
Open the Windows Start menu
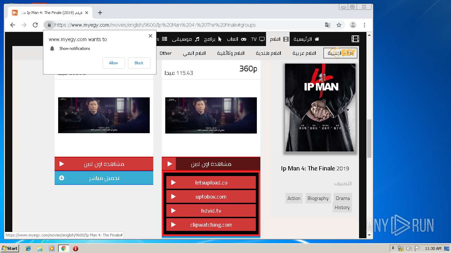pyautogui.click(x=10, y=248)
